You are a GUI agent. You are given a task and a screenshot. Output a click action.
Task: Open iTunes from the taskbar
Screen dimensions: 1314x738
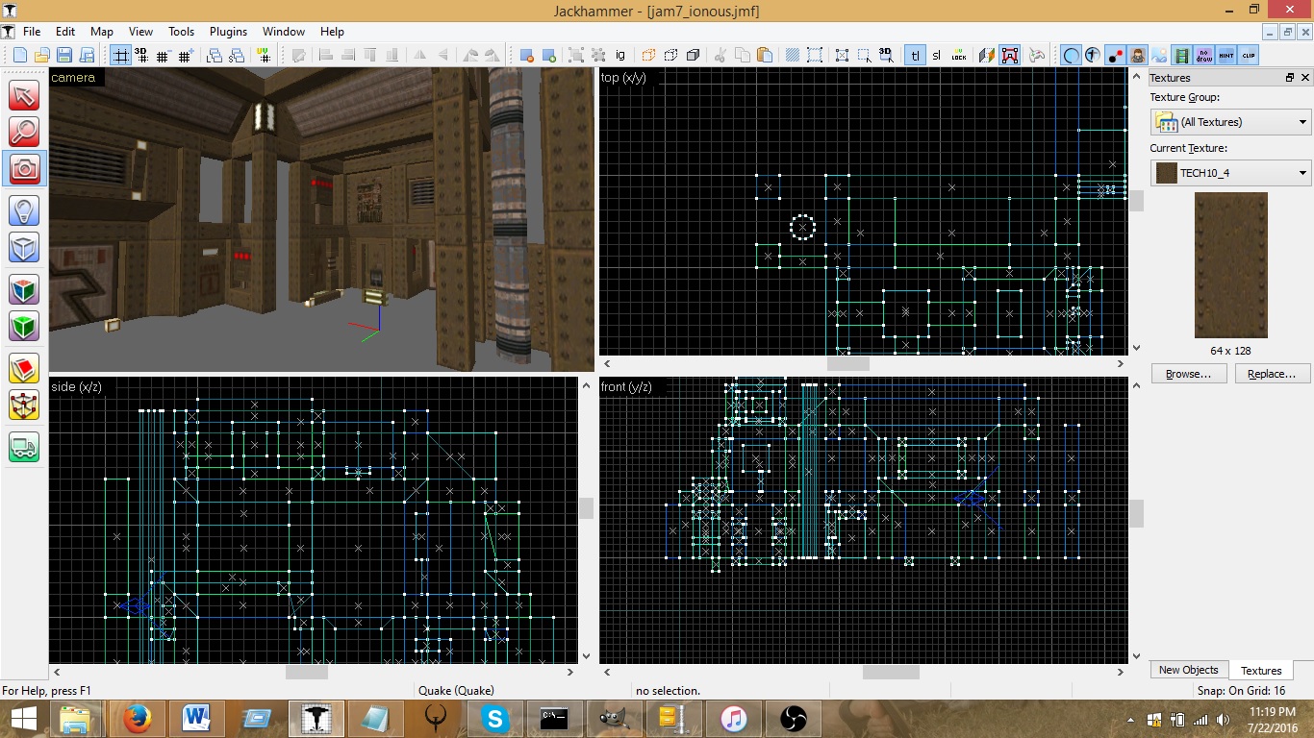(733, 718)
